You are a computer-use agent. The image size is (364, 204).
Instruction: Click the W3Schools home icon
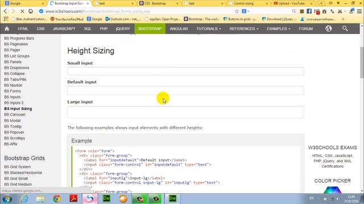click(7, 29)
